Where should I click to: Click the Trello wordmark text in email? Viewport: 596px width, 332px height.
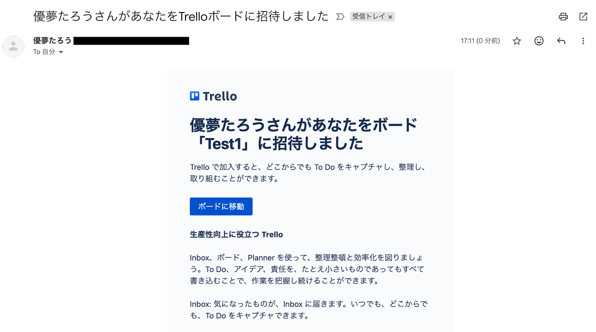pos(220,96)
